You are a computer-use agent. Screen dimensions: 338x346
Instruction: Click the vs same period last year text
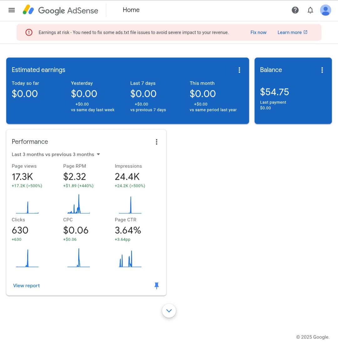pyautogui.click(x=213, y=110)
